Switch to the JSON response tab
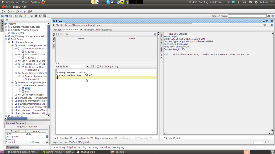The height and width of the screenshot is (154, 275). tap(161, 41)
